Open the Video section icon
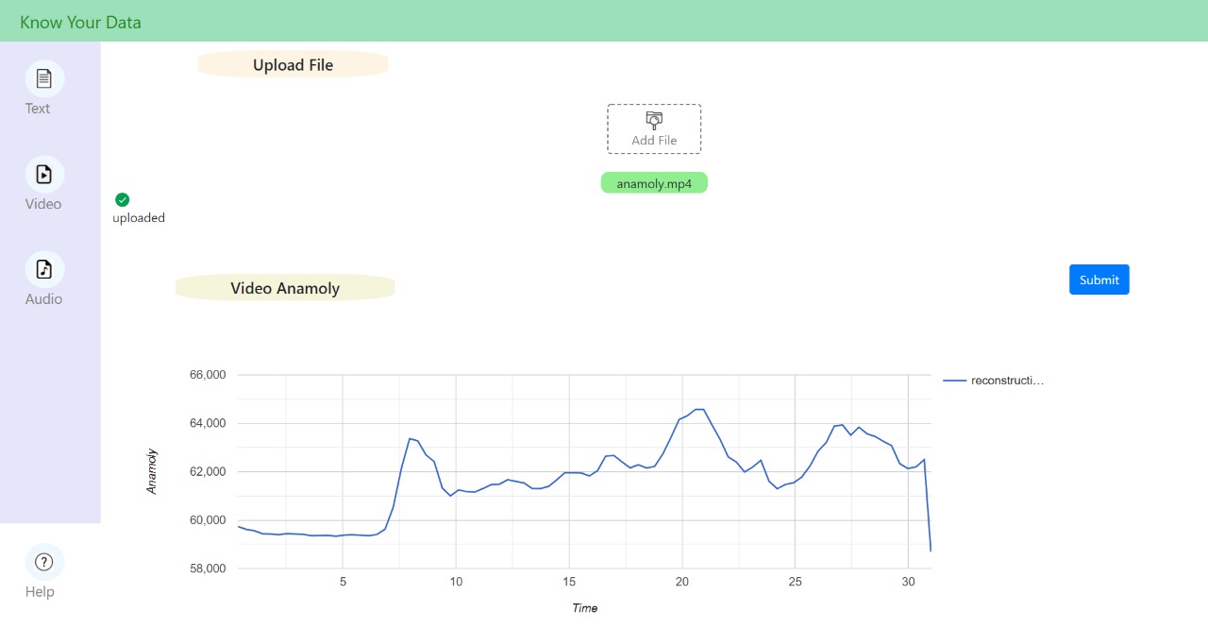The height and width of the screenshot is (628, 1208). point(44,174)
